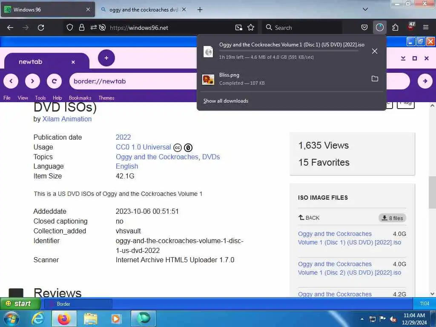Open Border Bookmarks menu
The height and width of the screenshot is (327, 436).
(80, 98)
